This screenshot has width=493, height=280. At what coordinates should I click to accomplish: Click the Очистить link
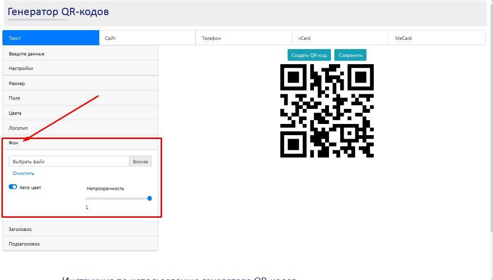pos(23,174)
